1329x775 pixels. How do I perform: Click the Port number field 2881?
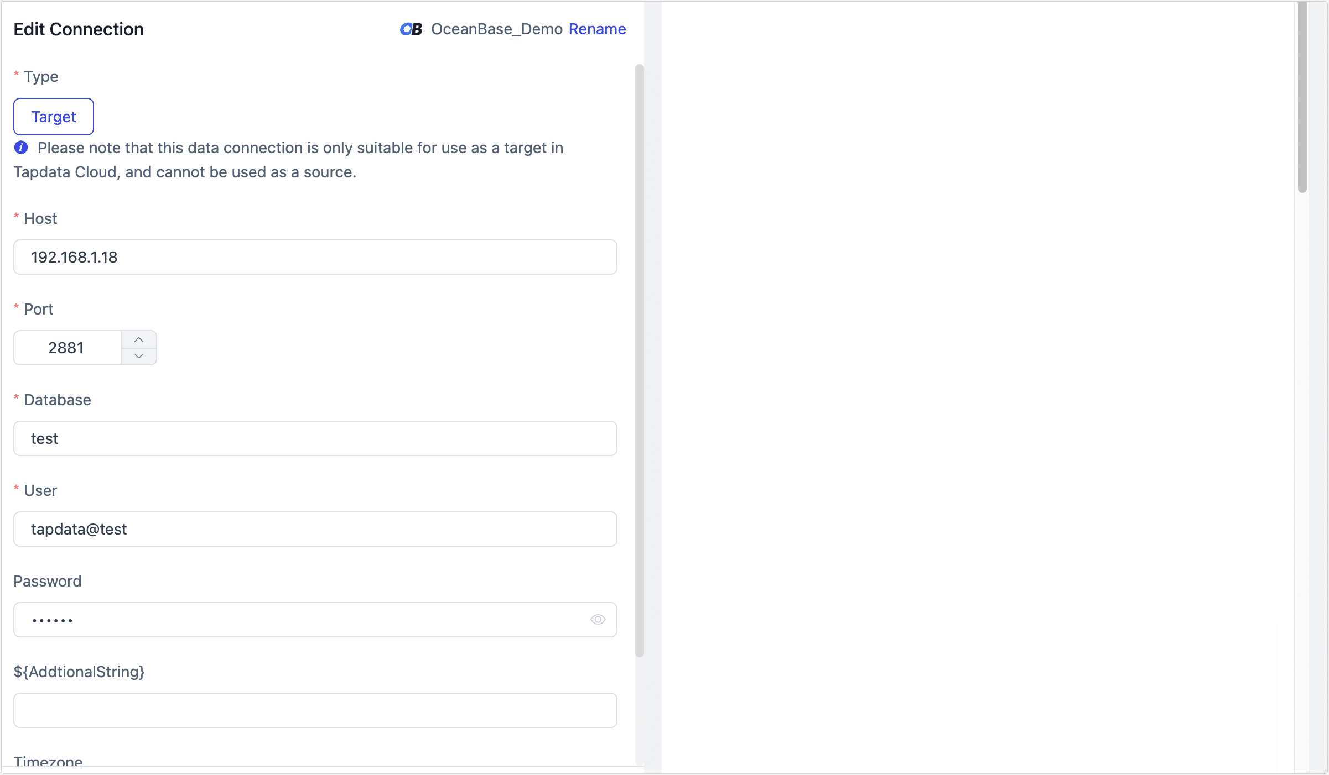[67, 348]
